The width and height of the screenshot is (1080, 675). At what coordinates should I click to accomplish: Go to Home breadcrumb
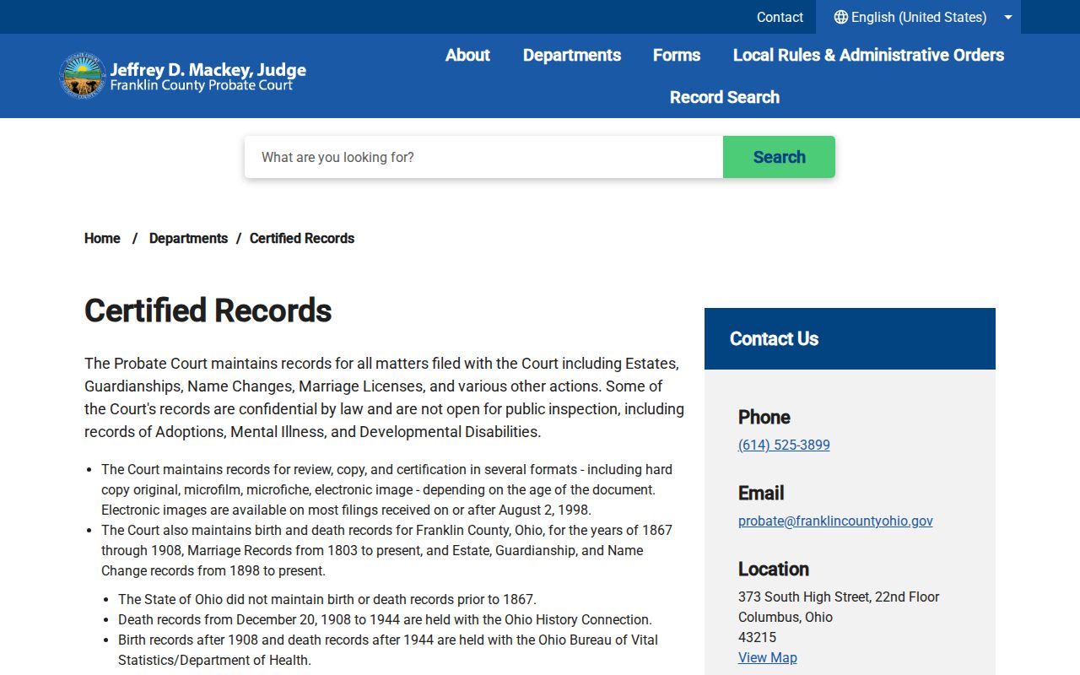102,238
